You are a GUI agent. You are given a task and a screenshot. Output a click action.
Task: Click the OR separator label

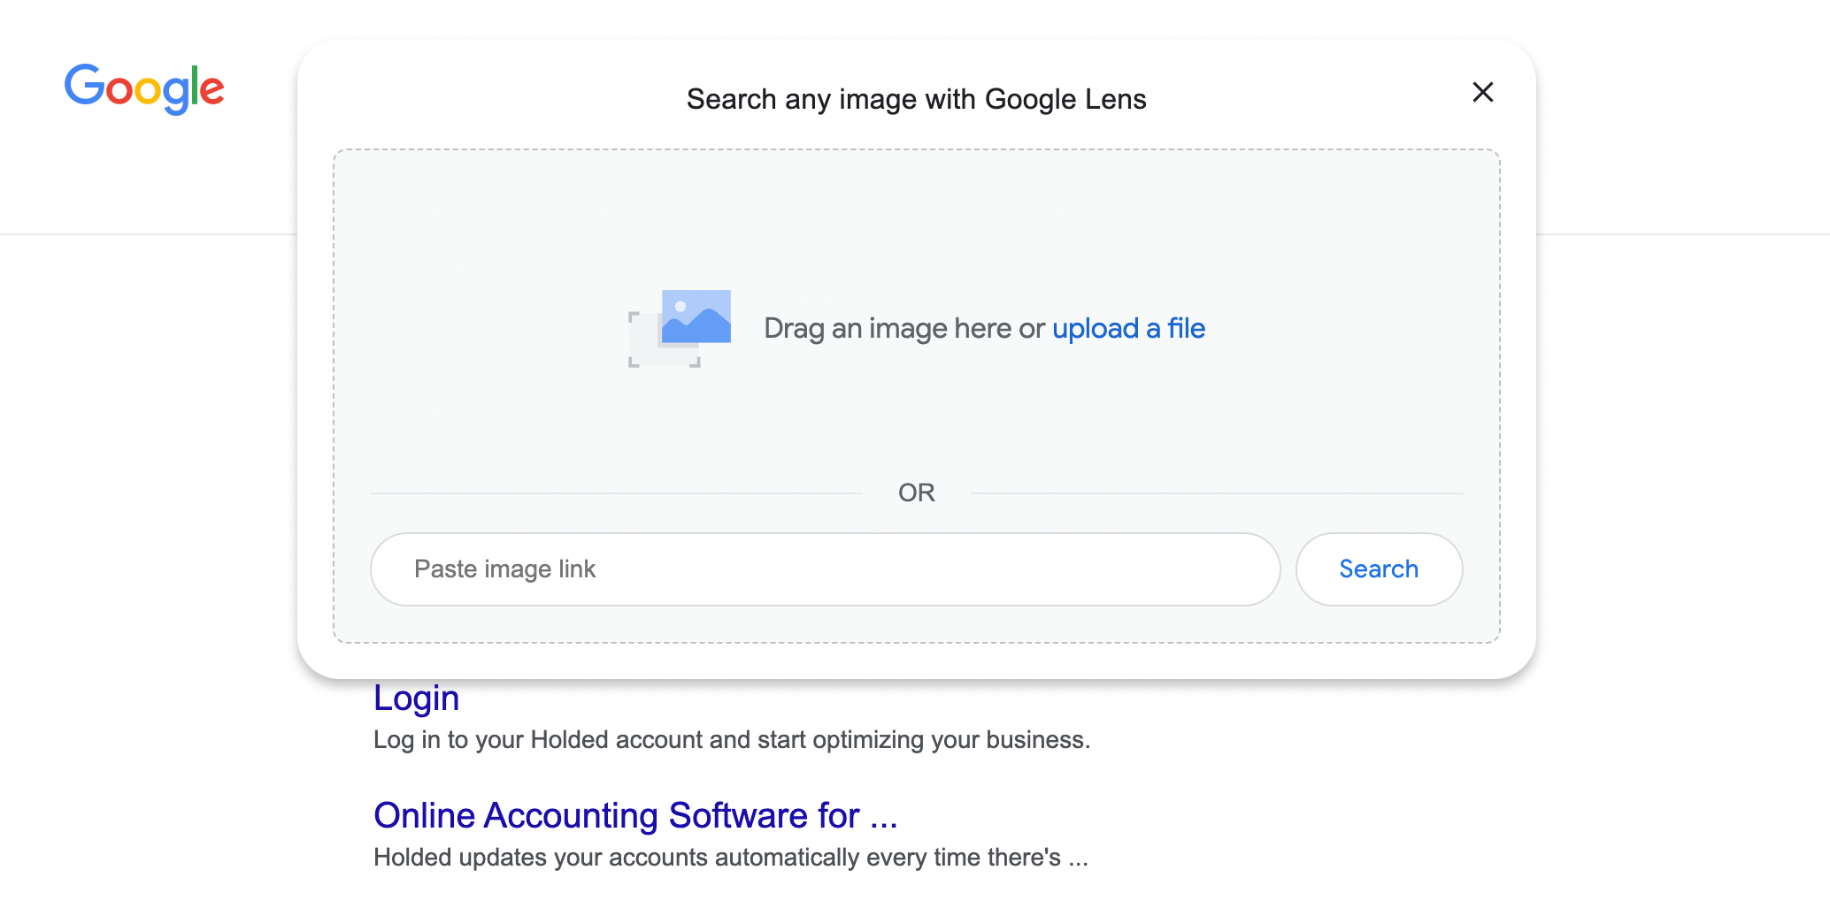[x=916, y=492]
